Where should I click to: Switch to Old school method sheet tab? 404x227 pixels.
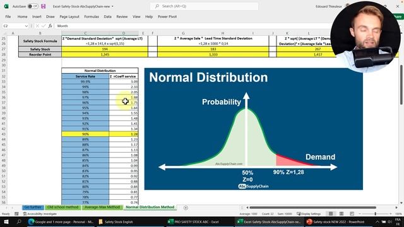click(63, 207)
